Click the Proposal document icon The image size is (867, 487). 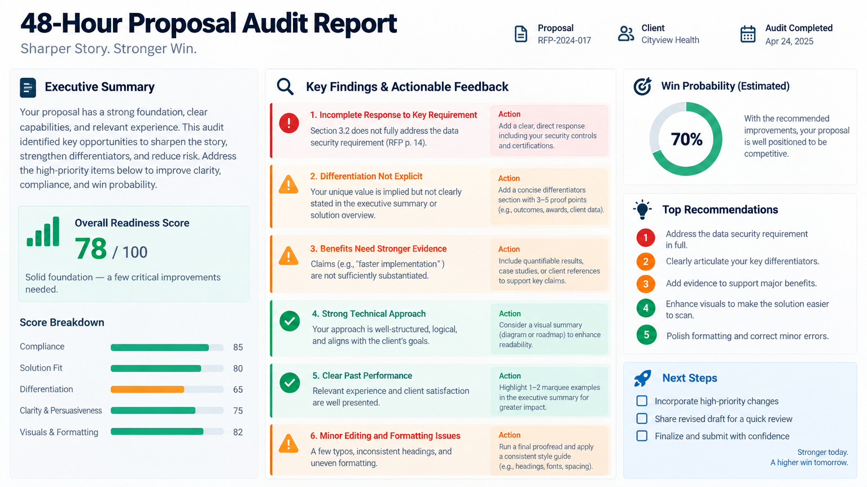(521, 34)
